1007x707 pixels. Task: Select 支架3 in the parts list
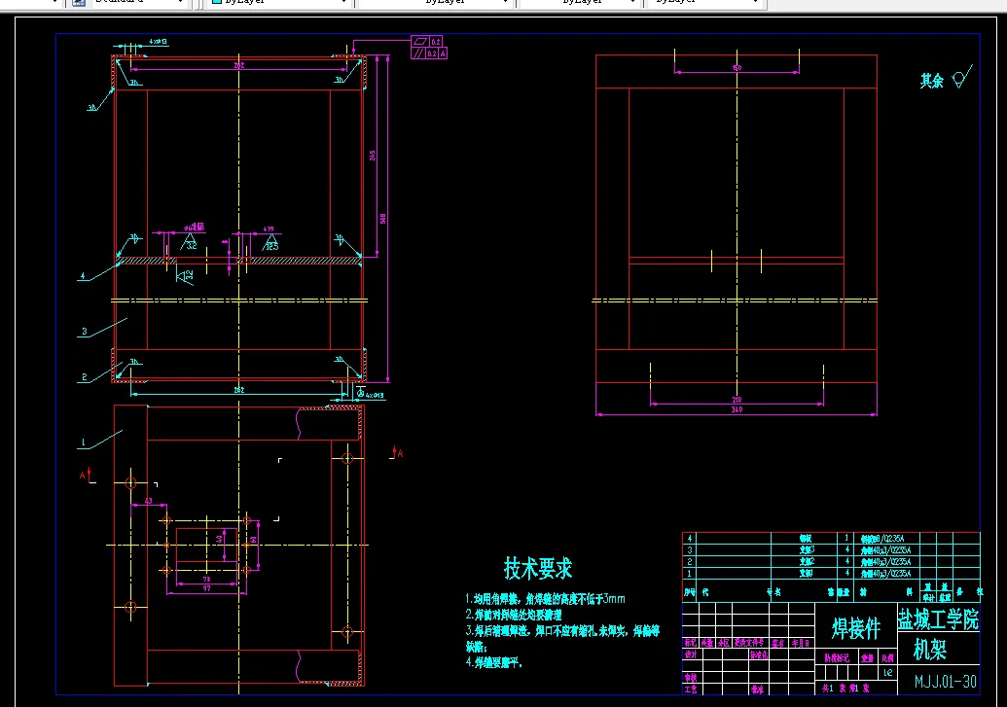coord(807,550)
